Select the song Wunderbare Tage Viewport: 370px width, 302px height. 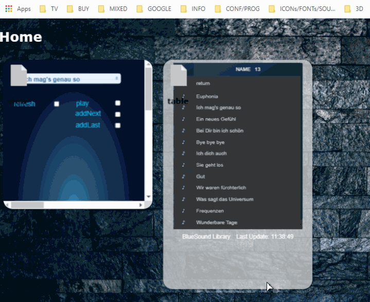(217, 222)
